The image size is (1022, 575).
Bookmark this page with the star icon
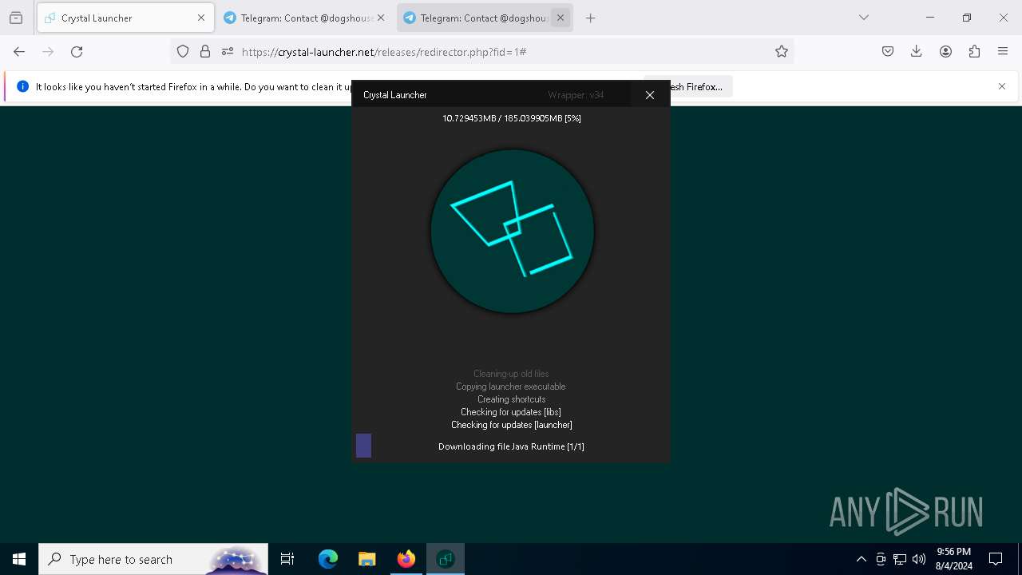click(782, 51)
